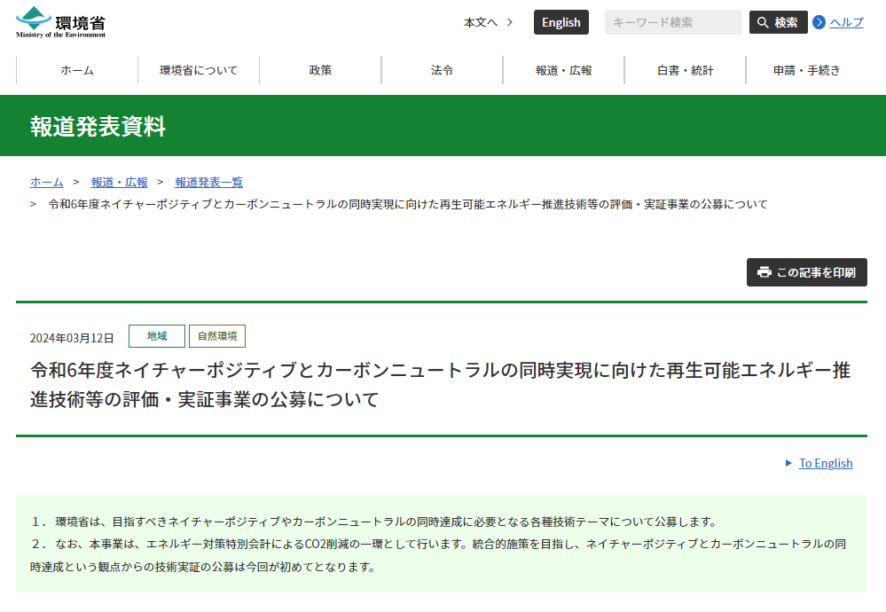886x612 pixels.
Task: Click the To English link
Action: tap(826, 463)
